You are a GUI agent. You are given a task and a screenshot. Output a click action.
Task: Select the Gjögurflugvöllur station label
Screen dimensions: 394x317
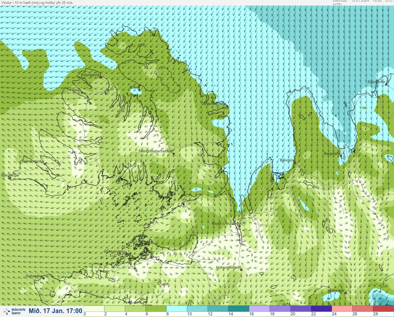pos(214,104)
